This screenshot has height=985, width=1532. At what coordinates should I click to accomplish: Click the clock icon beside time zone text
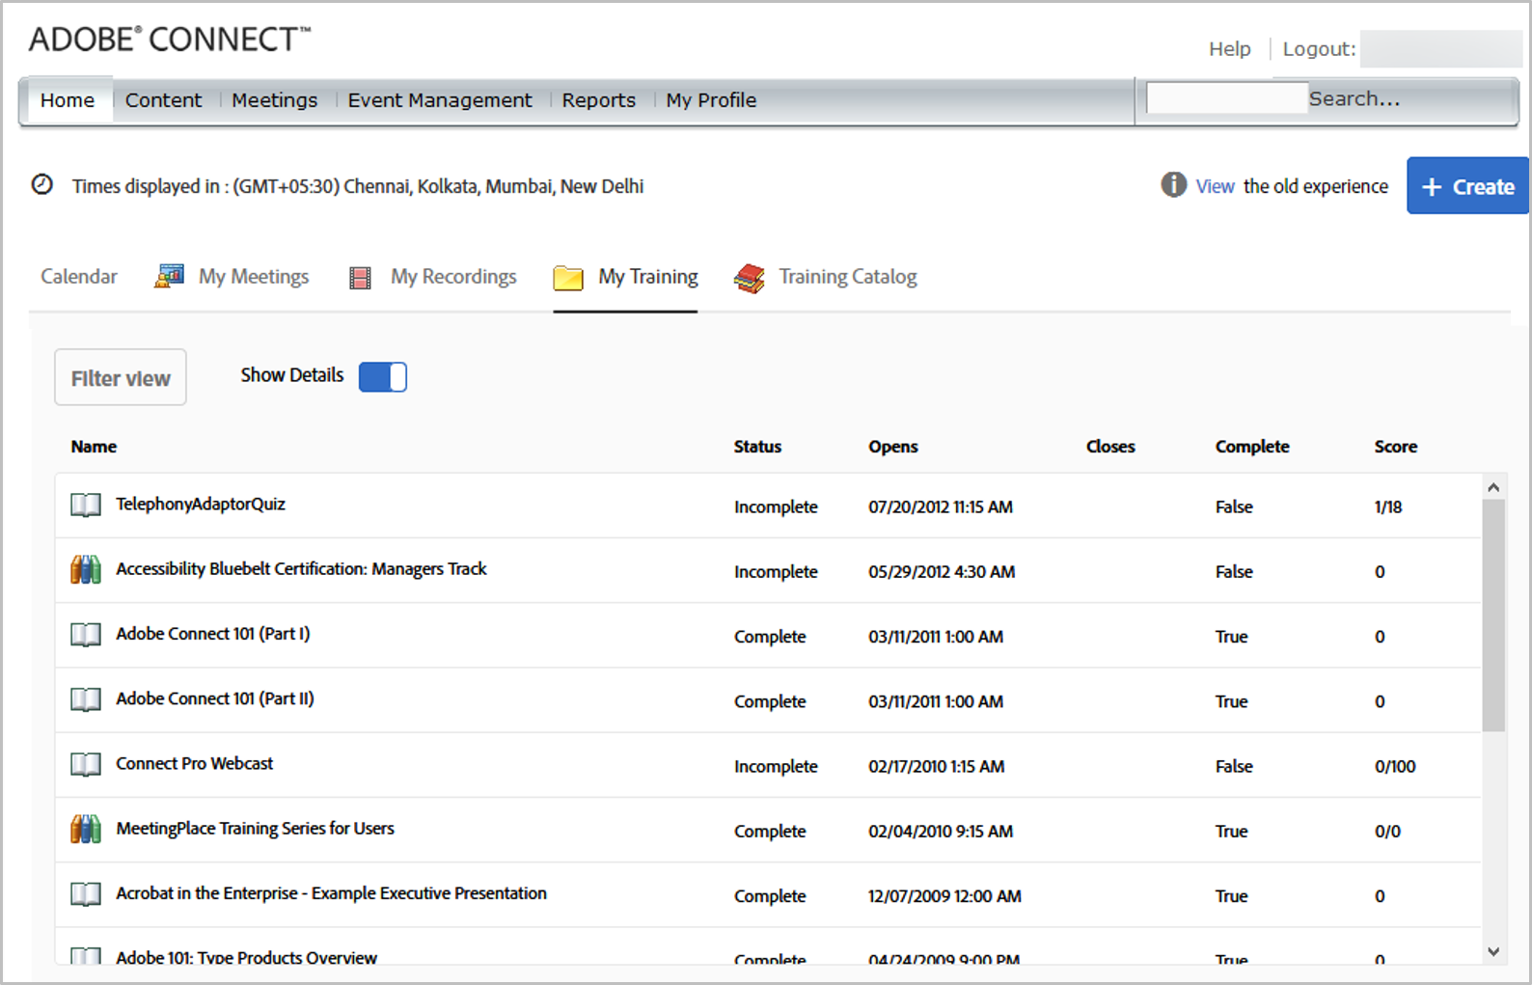click(x=42, y=184)
